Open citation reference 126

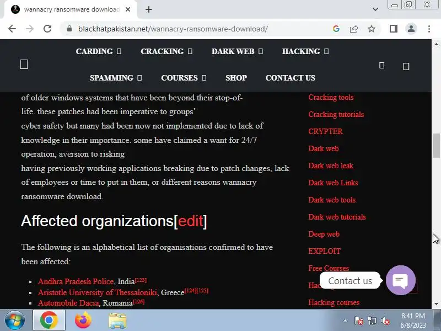coord(139,301)
